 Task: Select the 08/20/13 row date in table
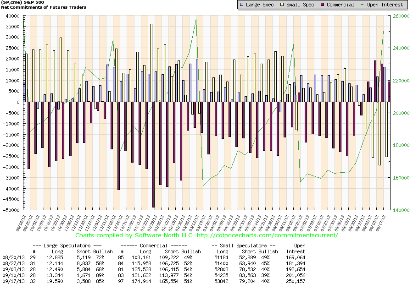coord(11,258)
